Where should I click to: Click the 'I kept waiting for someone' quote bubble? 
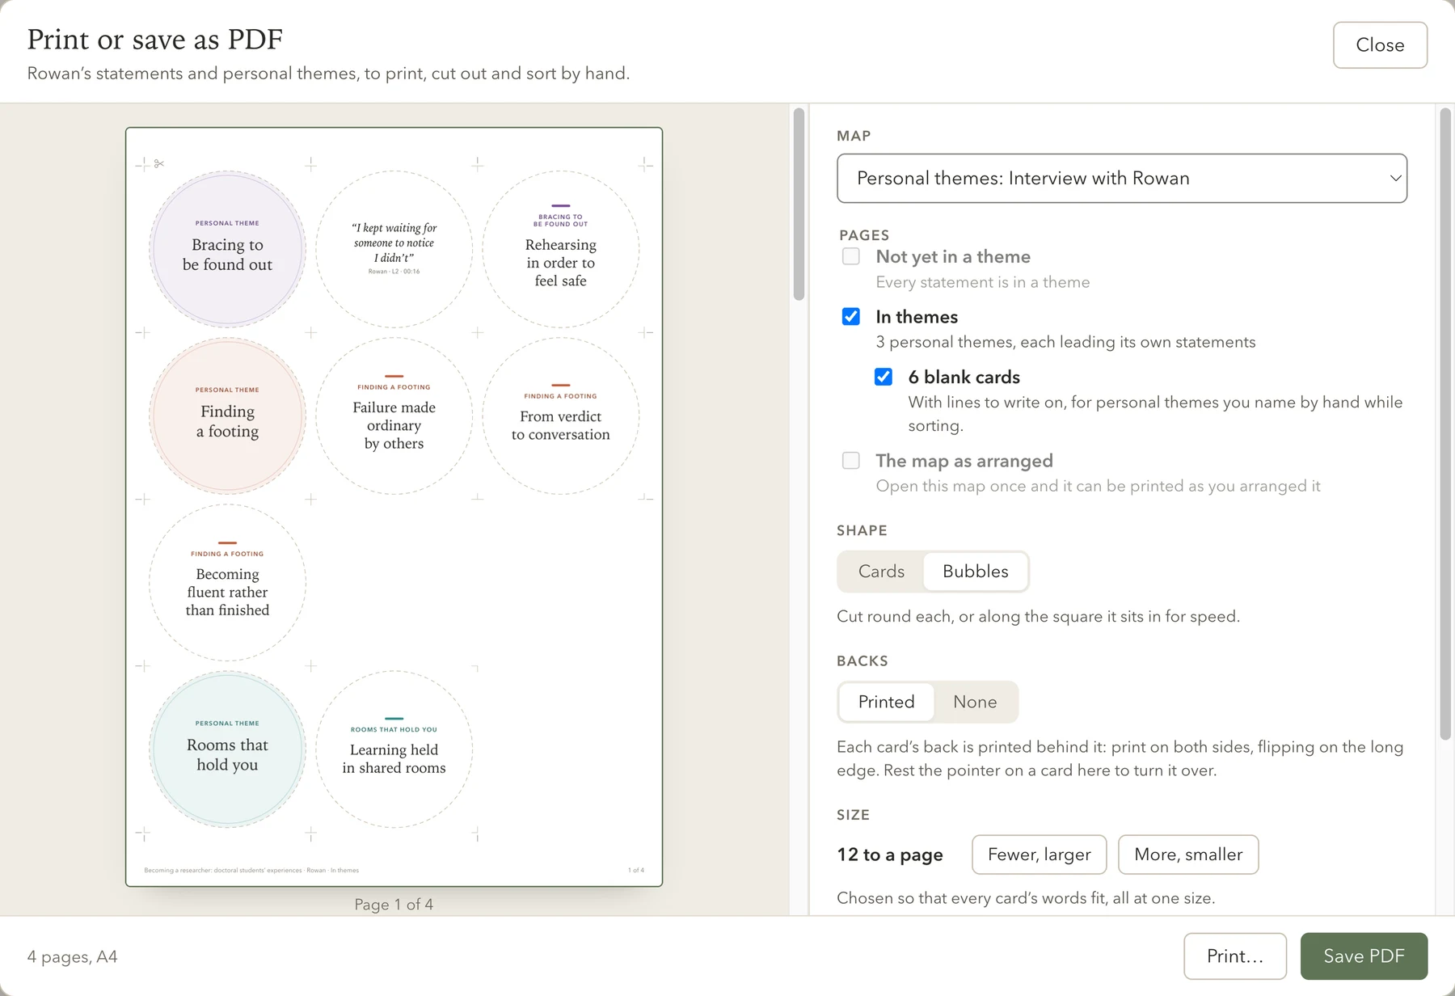click(x=394, y=249)
